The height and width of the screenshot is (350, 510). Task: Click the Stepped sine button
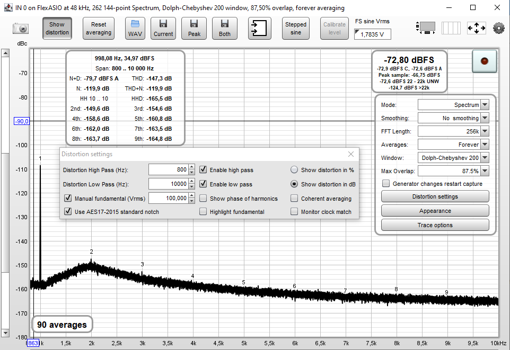tap(296, 29)
